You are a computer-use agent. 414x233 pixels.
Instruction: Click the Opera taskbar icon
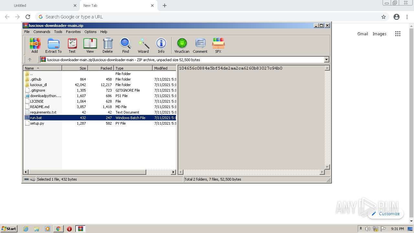click(x=69, y=229)
